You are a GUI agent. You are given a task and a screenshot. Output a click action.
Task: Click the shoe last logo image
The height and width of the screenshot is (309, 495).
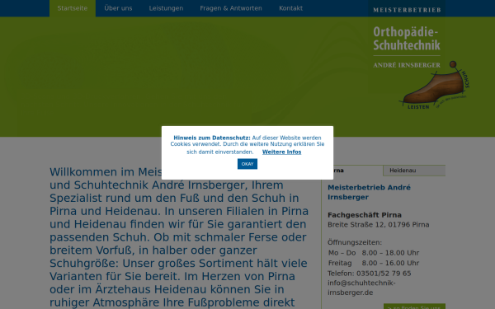pyautogui.click(x=435, y=86)
